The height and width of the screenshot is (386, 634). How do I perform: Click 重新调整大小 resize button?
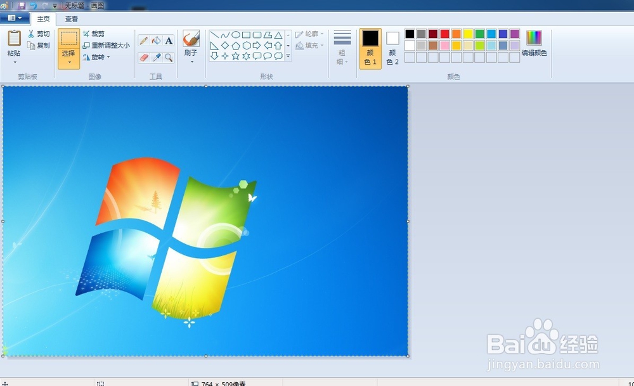tap(107, 45)
